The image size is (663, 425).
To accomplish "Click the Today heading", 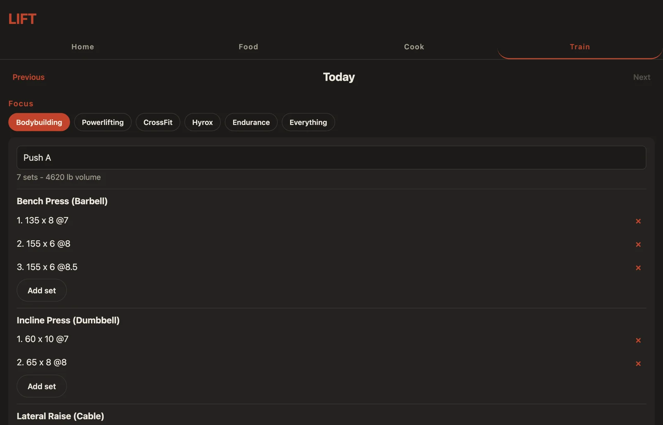I will 339,77.
